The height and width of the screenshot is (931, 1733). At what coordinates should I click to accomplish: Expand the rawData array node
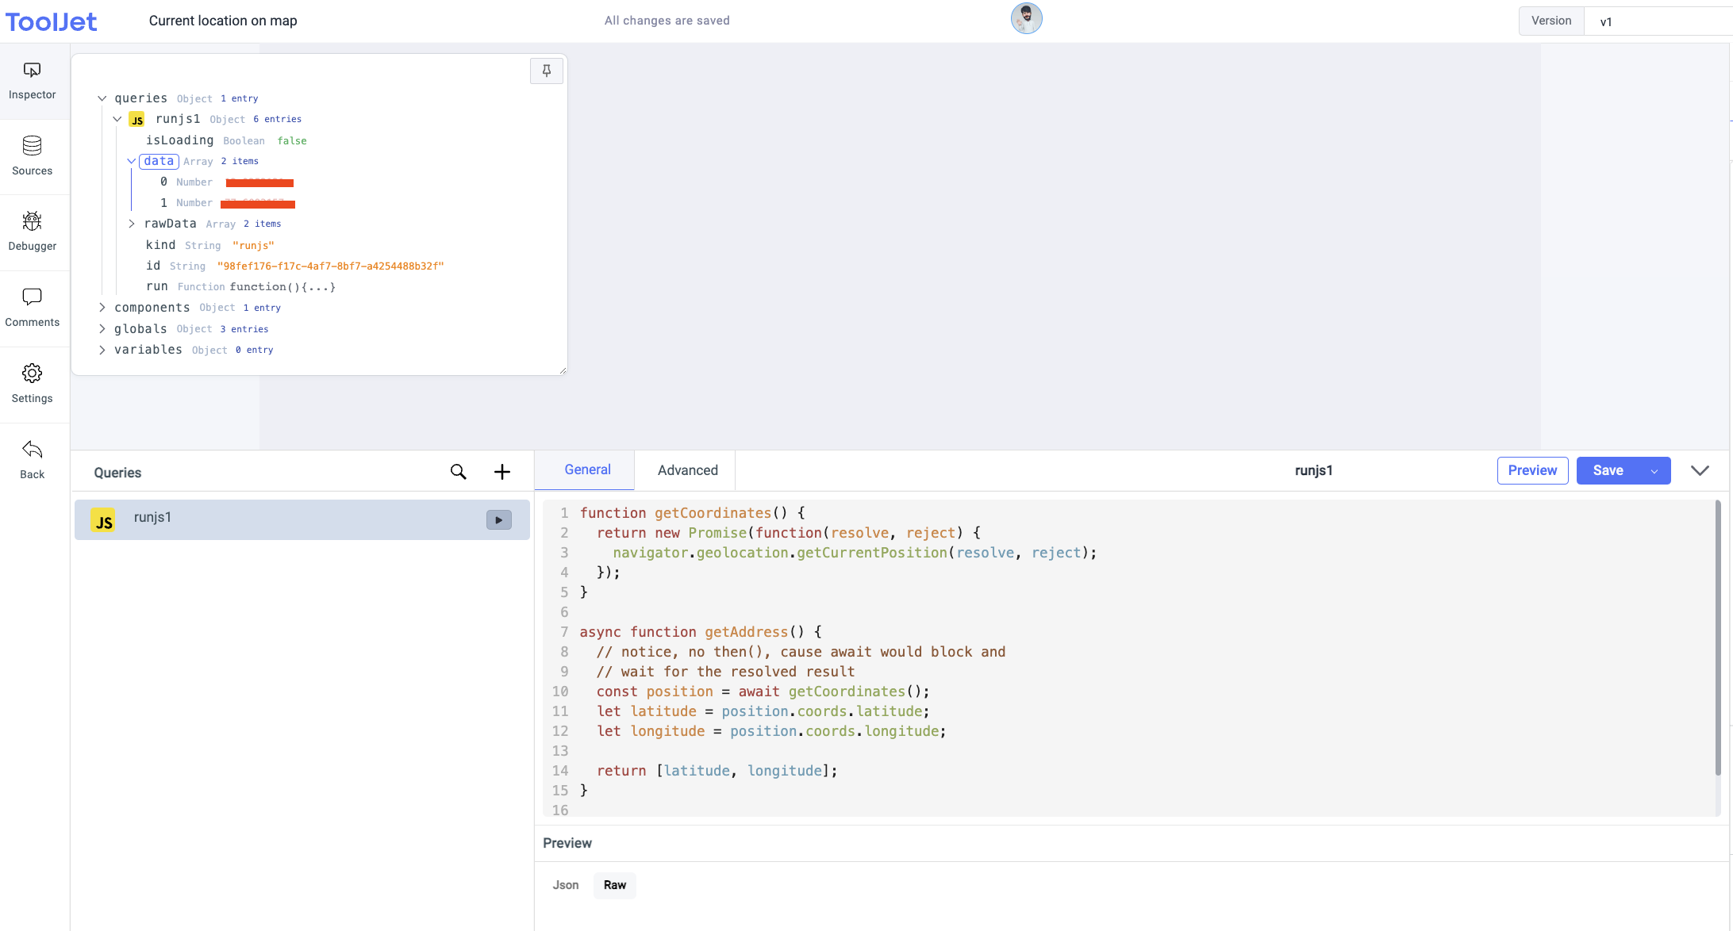coord(132,224)
